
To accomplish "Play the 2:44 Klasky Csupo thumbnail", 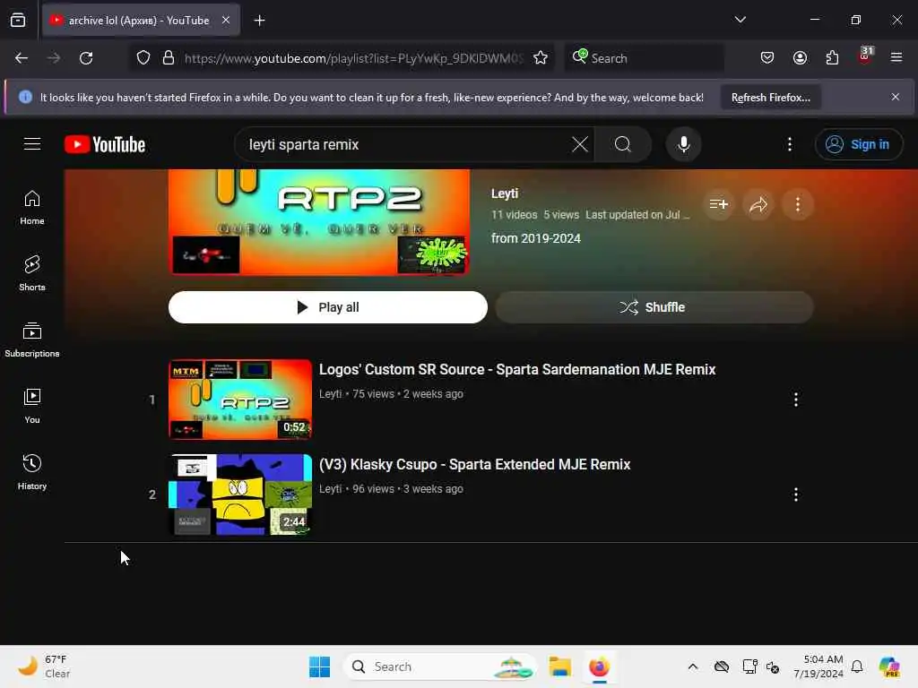I will click(x=240, y=494).
